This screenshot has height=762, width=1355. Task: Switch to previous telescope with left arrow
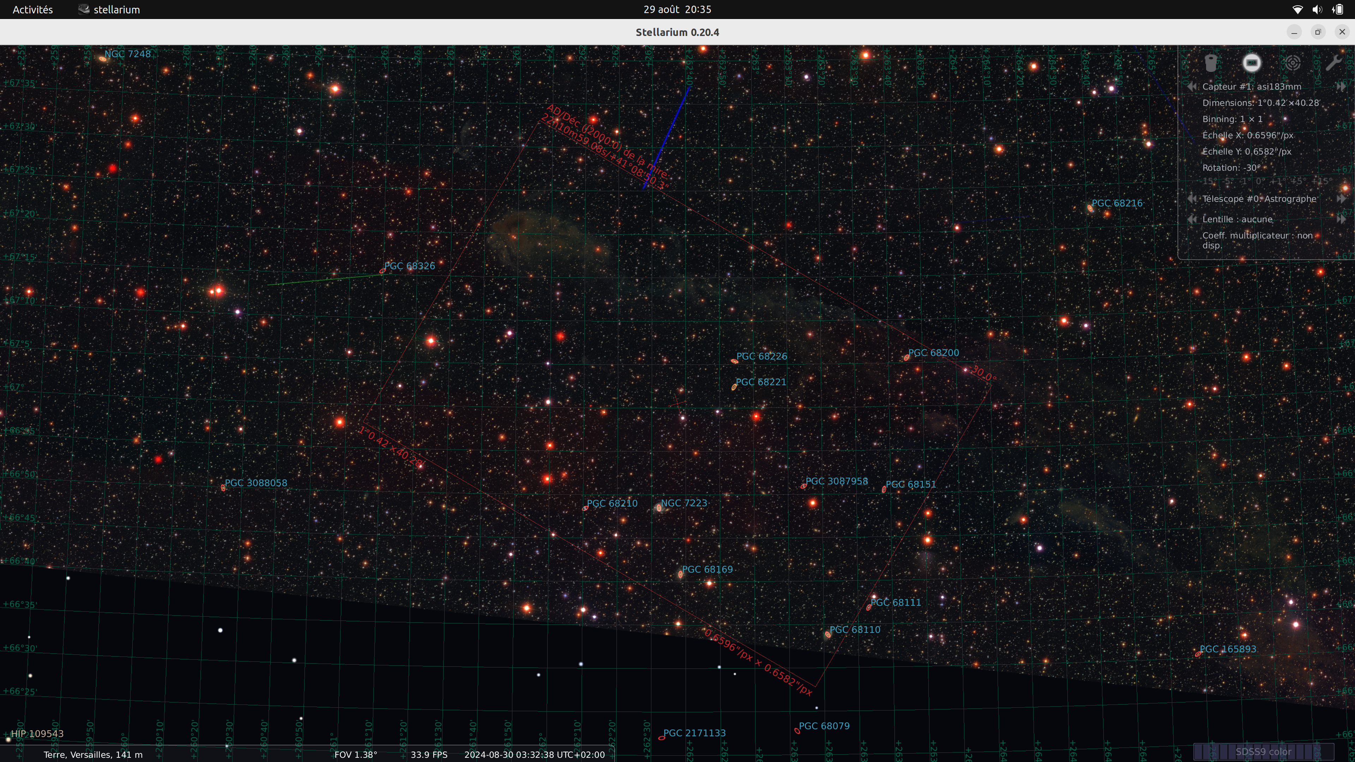click(1192, 199)
